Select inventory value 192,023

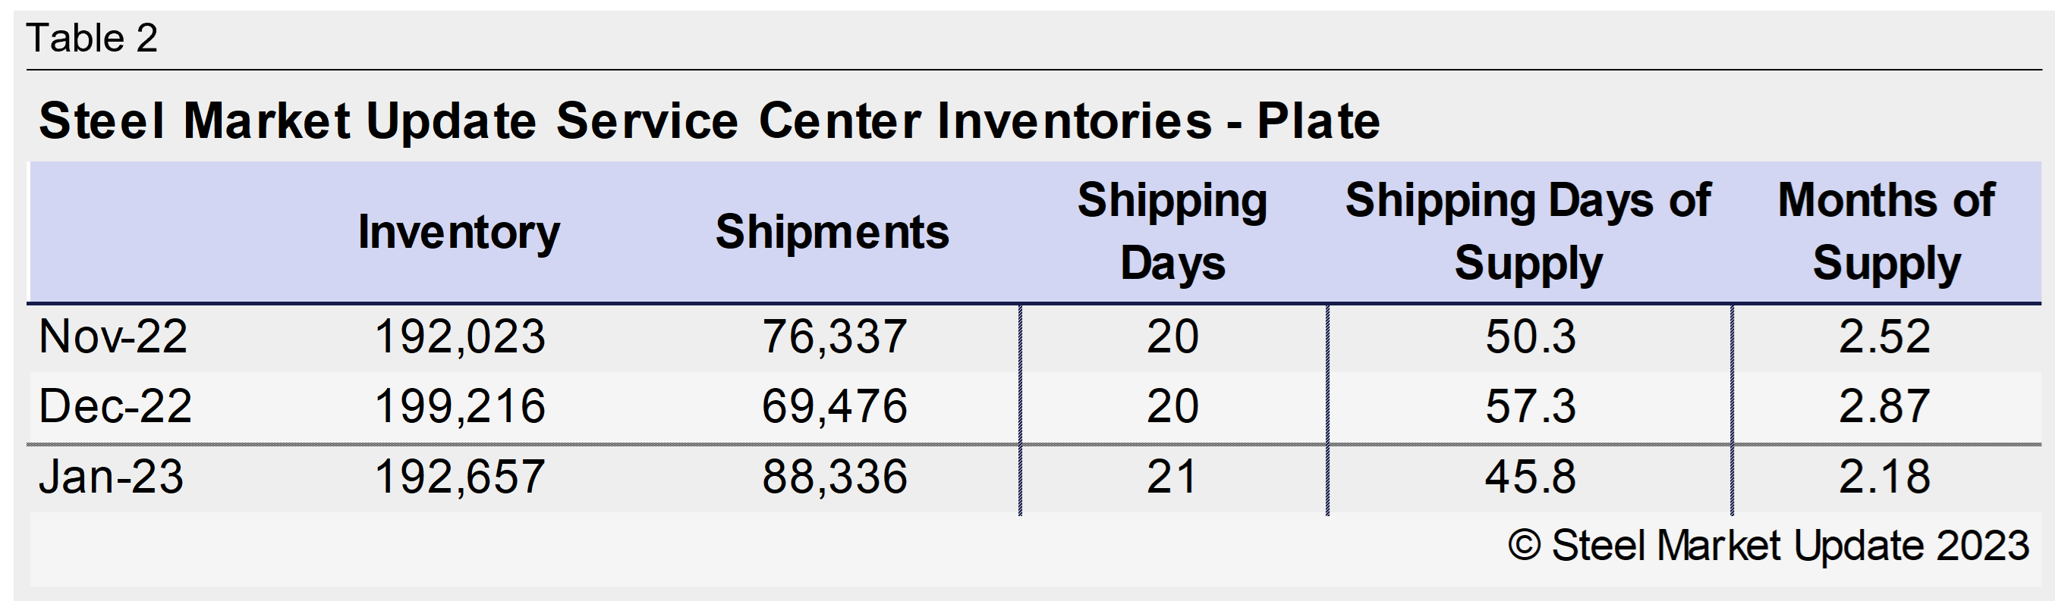460,336
